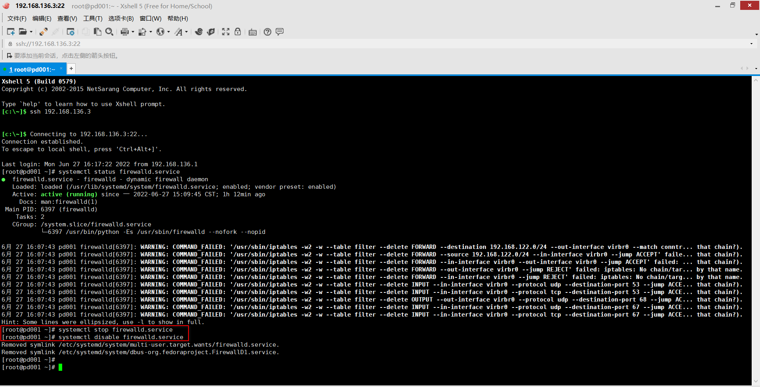Open the 文件(F) menu
Image resolution: width=760 pixels, height=387 pixels.
(17, 19)
